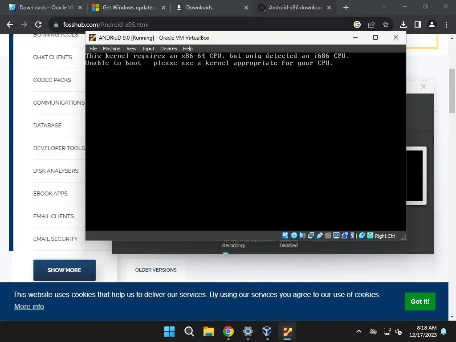Switch to Chrome Downloads tab
Viewport: 456px width, 342px height.
pyautogui.click(x=212, y=8)
